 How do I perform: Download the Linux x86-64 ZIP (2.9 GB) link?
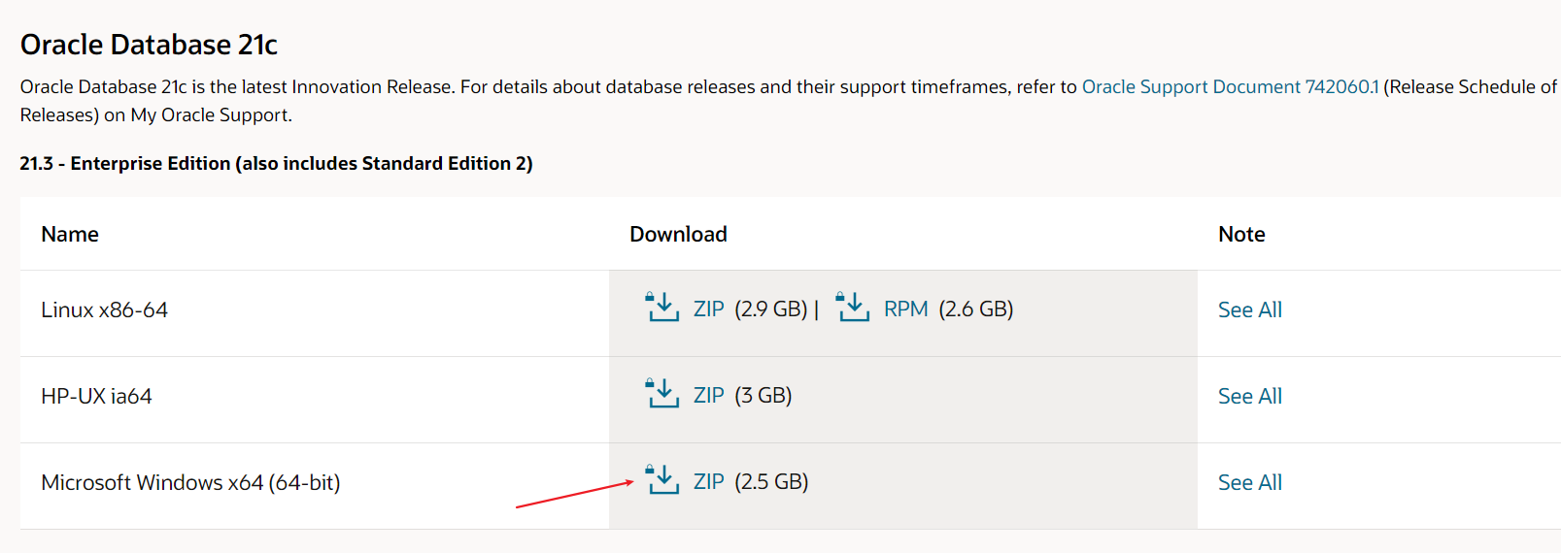tap(709, 309)
